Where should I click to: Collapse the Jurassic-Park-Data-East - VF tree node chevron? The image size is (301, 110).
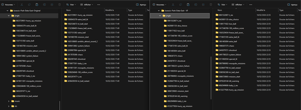pyautogui.click(x=159, y=11)
